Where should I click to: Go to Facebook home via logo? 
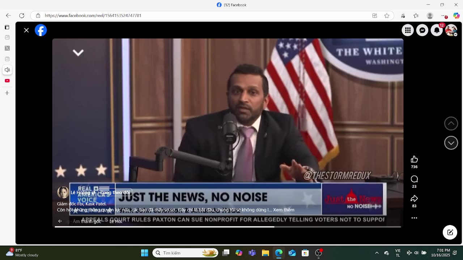(x=41, y=30)
